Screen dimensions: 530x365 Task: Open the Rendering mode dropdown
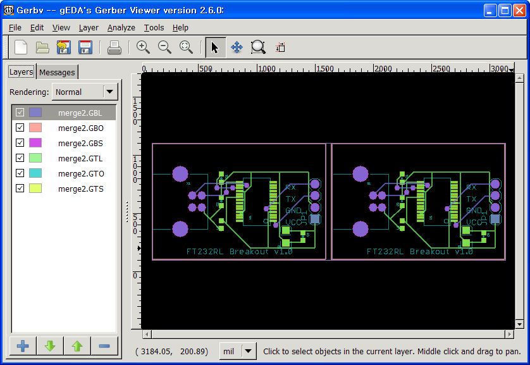[85, 92]
